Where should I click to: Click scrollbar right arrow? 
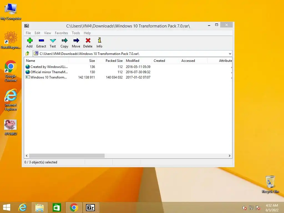coord(229,156)
